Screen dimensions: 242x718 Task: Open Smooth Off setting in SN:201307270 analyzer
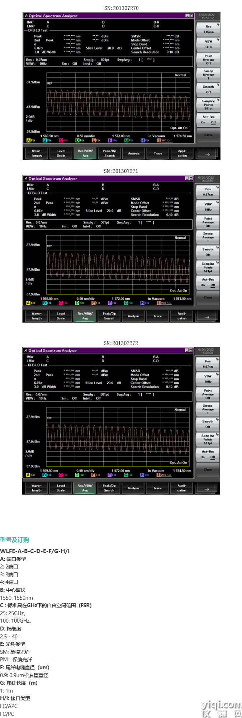click(x=208, y=89)
